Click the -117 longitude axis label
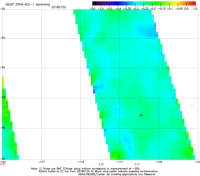The height and width of the screenshot is (176, 200). (41, 162)
